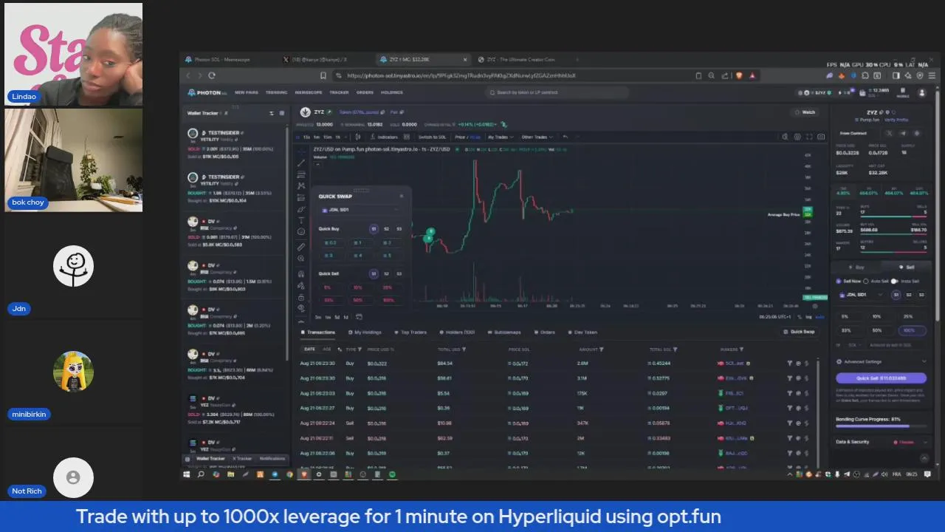Click the bookmark icon beside the address bar
Screen dimensions: 945x532
click(x=323, y=75)
